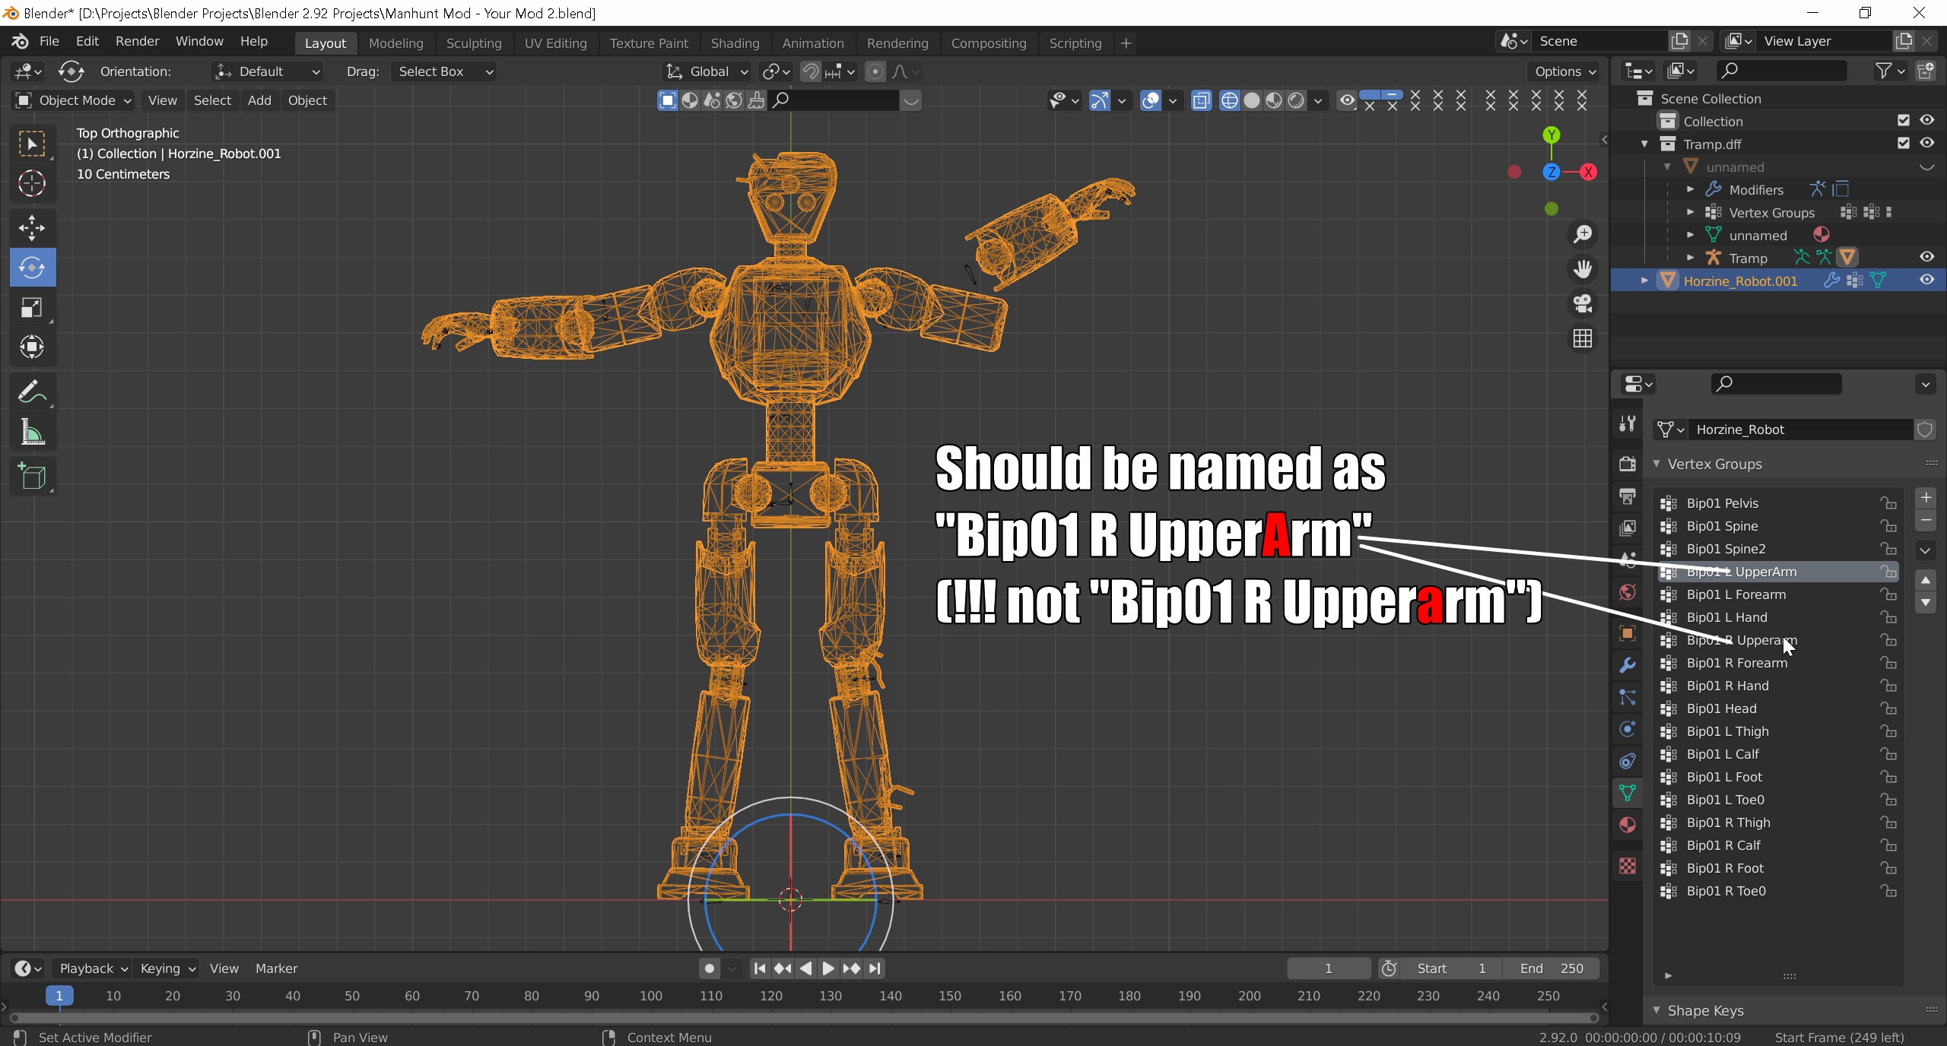Screen dimensions: 1947x1046
Task: Open the Object Mode dropdown
Action: [74, 100]
